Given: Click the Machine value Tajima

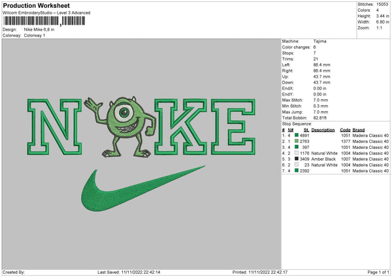Looking at the screenshot, I should [x=319, y=41].
